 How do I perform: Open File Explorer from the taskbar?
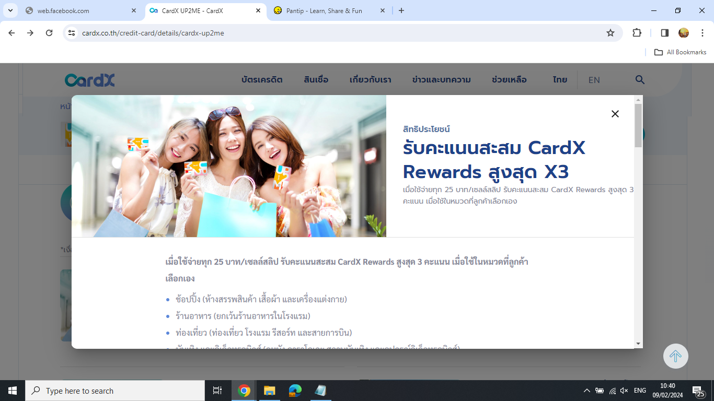click(269, 391)
